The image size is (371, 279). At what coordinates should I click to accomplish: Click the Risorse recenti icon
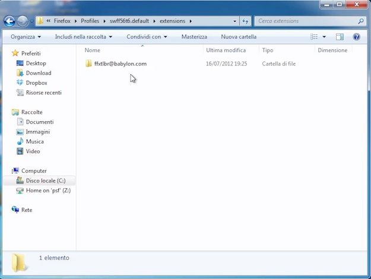pyautogui.click(x=20, y=92)
